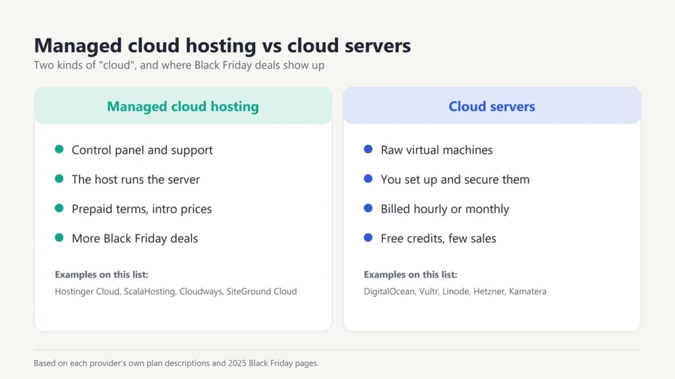Click "Examples on this list:" under cloud servers
This screenshot has height=379, width=675.
[410, 274]
